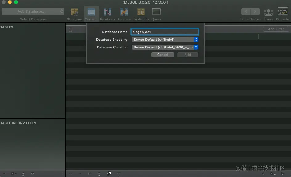
Task: Click the plus icon to add table
Action: pyautogui.click(x=4, y=174)
